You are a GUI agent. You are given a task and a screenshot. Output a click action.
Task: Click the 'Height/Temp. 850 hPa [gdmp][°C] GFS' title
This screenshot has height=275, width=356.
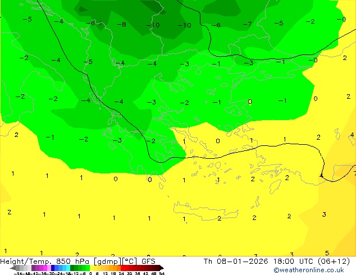click(x=77, y=262)
